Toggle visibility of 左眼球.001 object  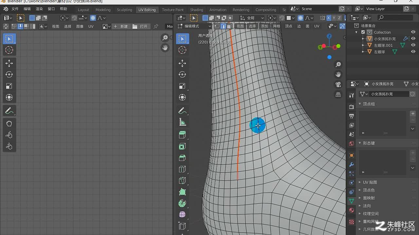coord(413,45)
